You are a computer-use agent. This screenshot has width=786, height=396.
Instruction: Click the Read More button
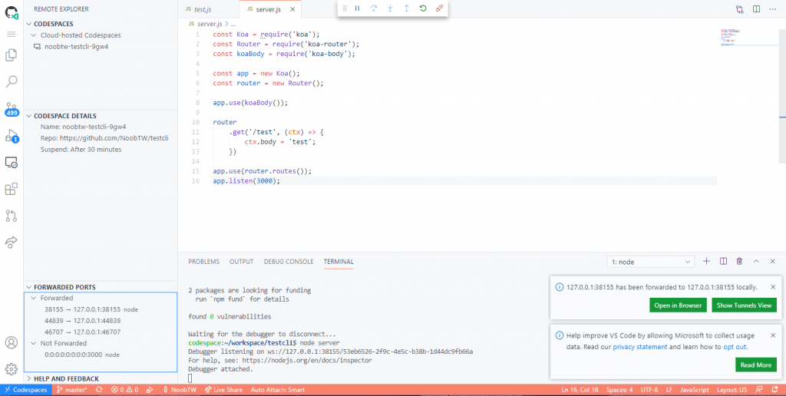tap(756, 365)
